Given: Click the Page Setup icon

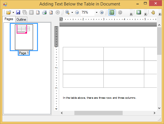Looking at the screenshot, I should click(38, 12).
